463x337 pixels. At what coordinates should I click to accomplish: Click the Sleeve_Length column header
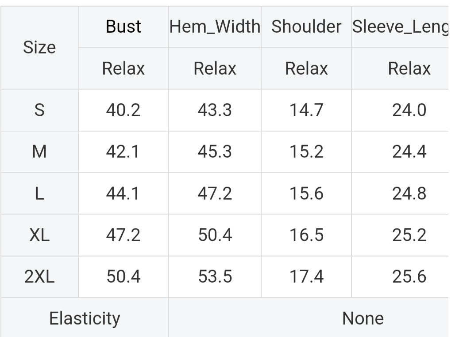point(400,27)
